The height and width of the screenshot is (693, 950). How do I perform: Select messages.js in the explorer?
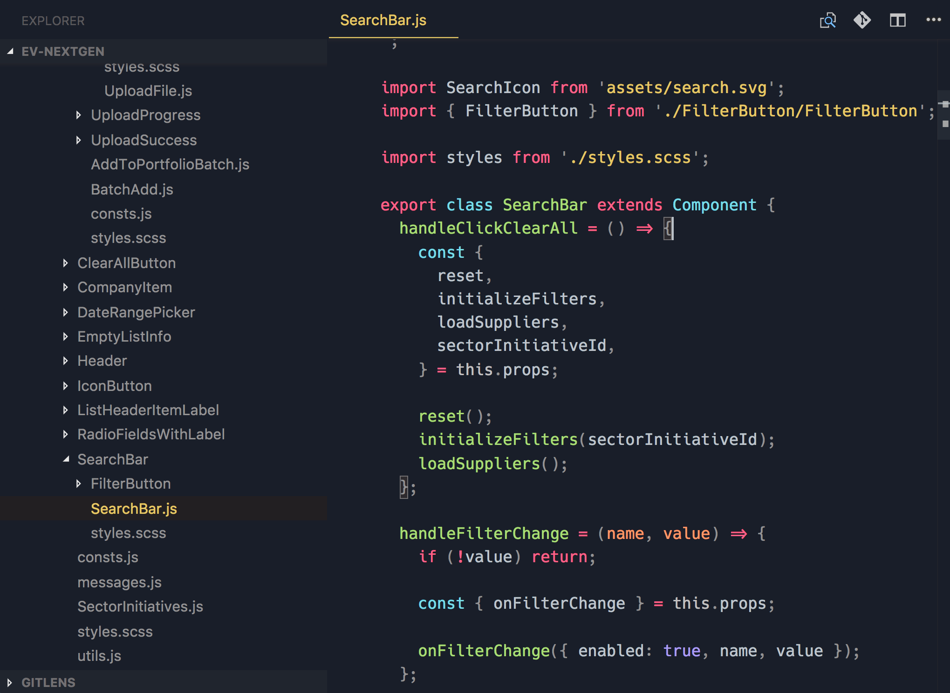(x=119, y=582)
